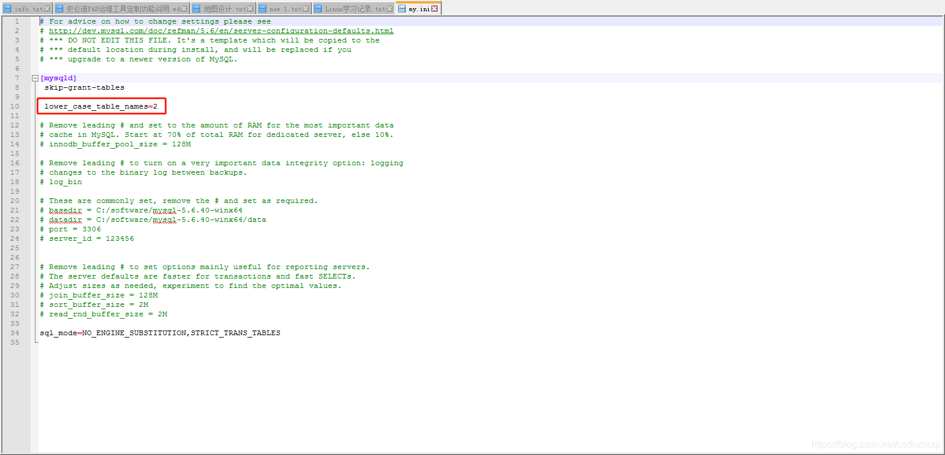Click 'changes to the binary log between backups' line
Screen dimensions: 945x455
tap(144, 172)
